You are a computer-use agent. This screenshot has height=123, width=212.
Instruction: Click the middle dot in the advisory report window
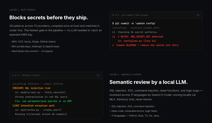click(x=16, y=75)
